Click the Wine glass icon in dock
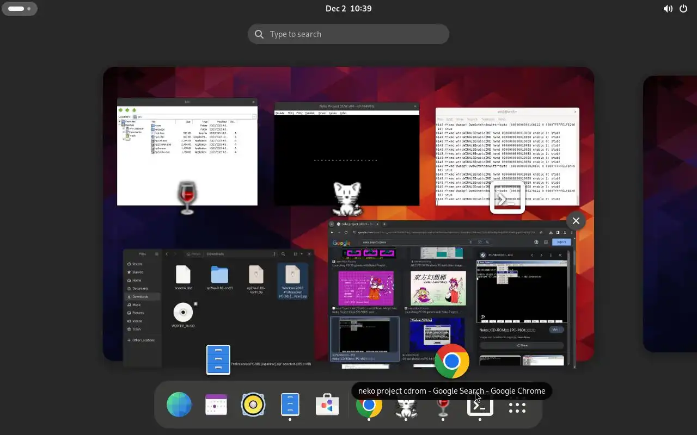 click(443, 407)
